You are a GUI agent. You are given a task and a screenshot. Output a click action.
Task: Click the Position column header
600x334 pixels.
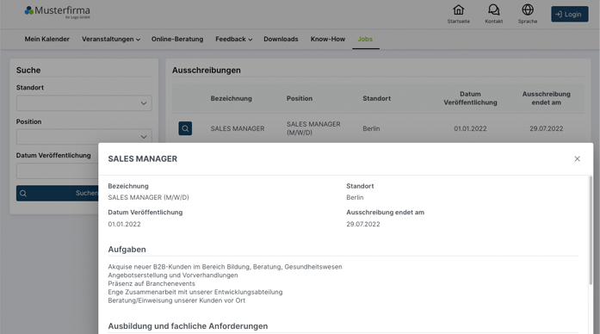(x=300, y=98)
